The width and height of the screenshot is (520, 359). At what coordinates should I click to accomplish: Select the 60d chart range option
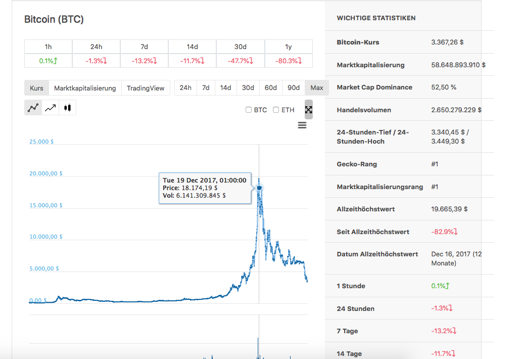(270, 87)
